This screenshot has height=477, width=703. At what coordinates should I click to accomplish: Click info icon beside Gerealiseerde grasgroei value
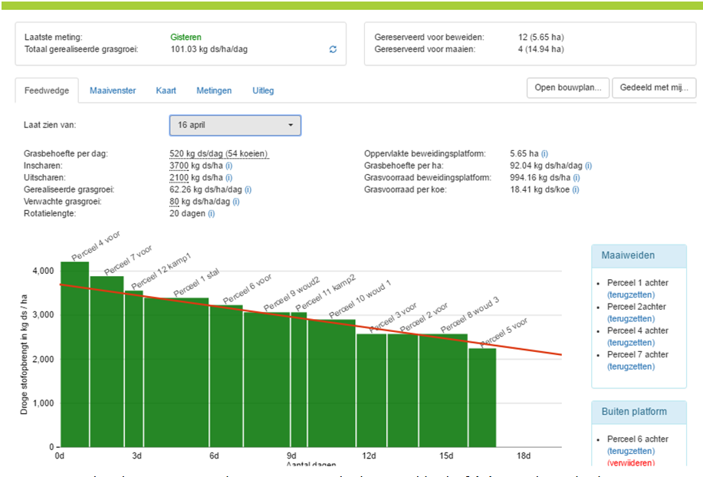248,189
